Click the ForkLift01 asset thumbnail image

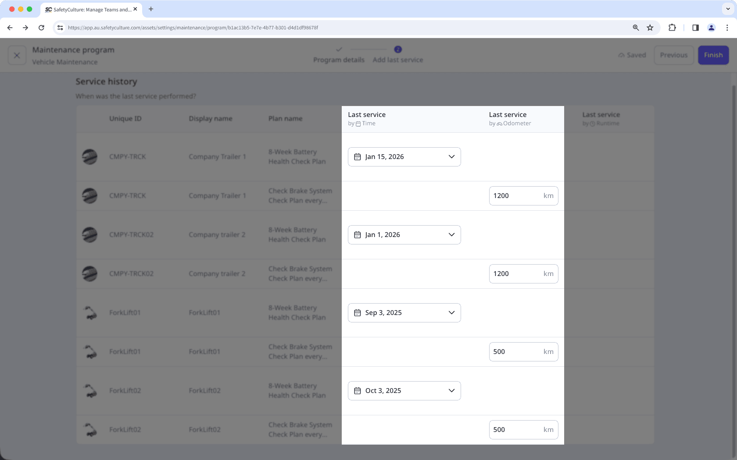pyautogui.click(x=90, y=312)
